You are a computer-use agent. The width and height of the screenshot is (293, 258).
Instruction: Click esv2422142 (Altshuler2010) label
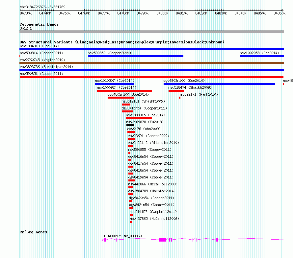[153, 143]
